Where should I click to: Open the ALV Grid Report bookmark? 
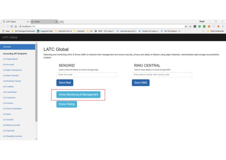[x=171, y=31]
